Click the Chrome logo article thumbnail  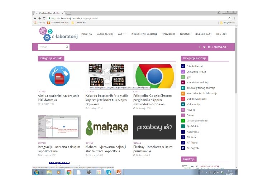[155, 76]
